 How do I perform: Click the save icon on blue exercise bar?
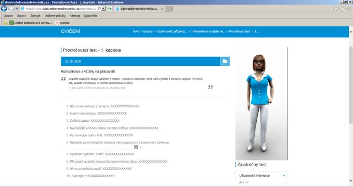[x=225, y=61]
